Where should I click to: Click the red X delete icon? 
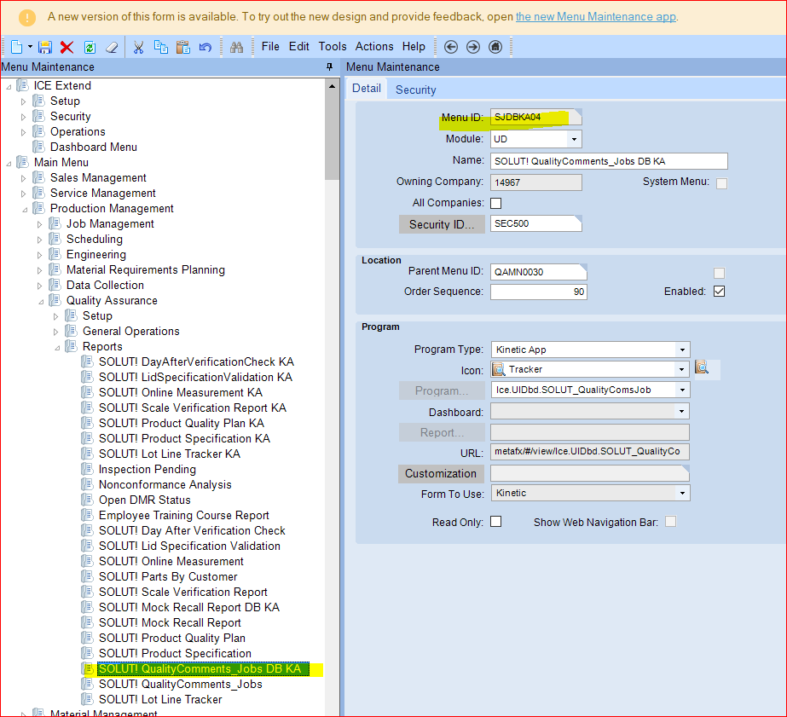[67, 47]
